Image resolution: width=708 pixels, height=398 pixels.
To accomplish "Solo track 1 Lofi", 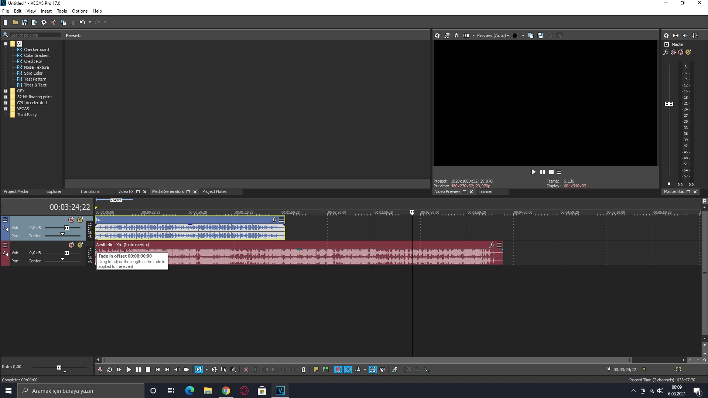I will click(x=80, y=220).
